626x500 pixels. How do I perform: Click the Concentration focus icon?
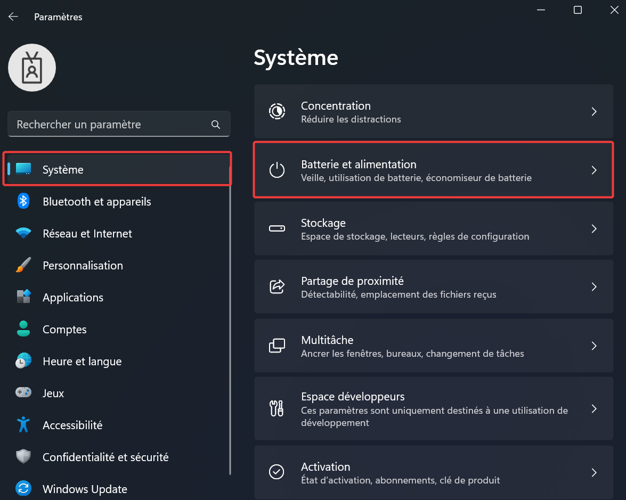coord(277,111)
